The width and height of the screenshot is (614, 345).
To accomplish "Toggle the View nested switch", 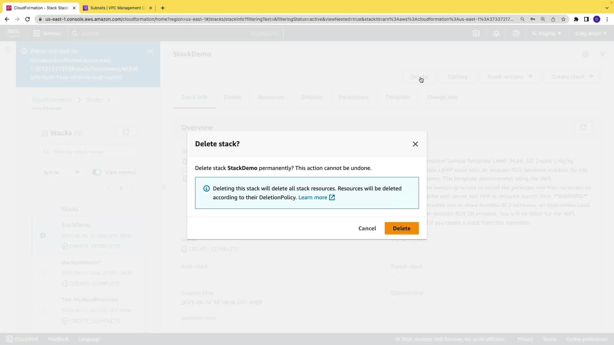I will [x=97, y=172].
